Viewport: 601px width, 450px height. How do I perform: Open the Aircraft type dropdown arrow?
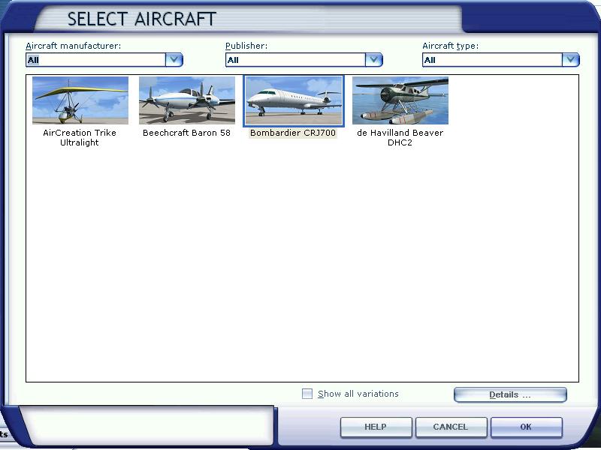571,60
